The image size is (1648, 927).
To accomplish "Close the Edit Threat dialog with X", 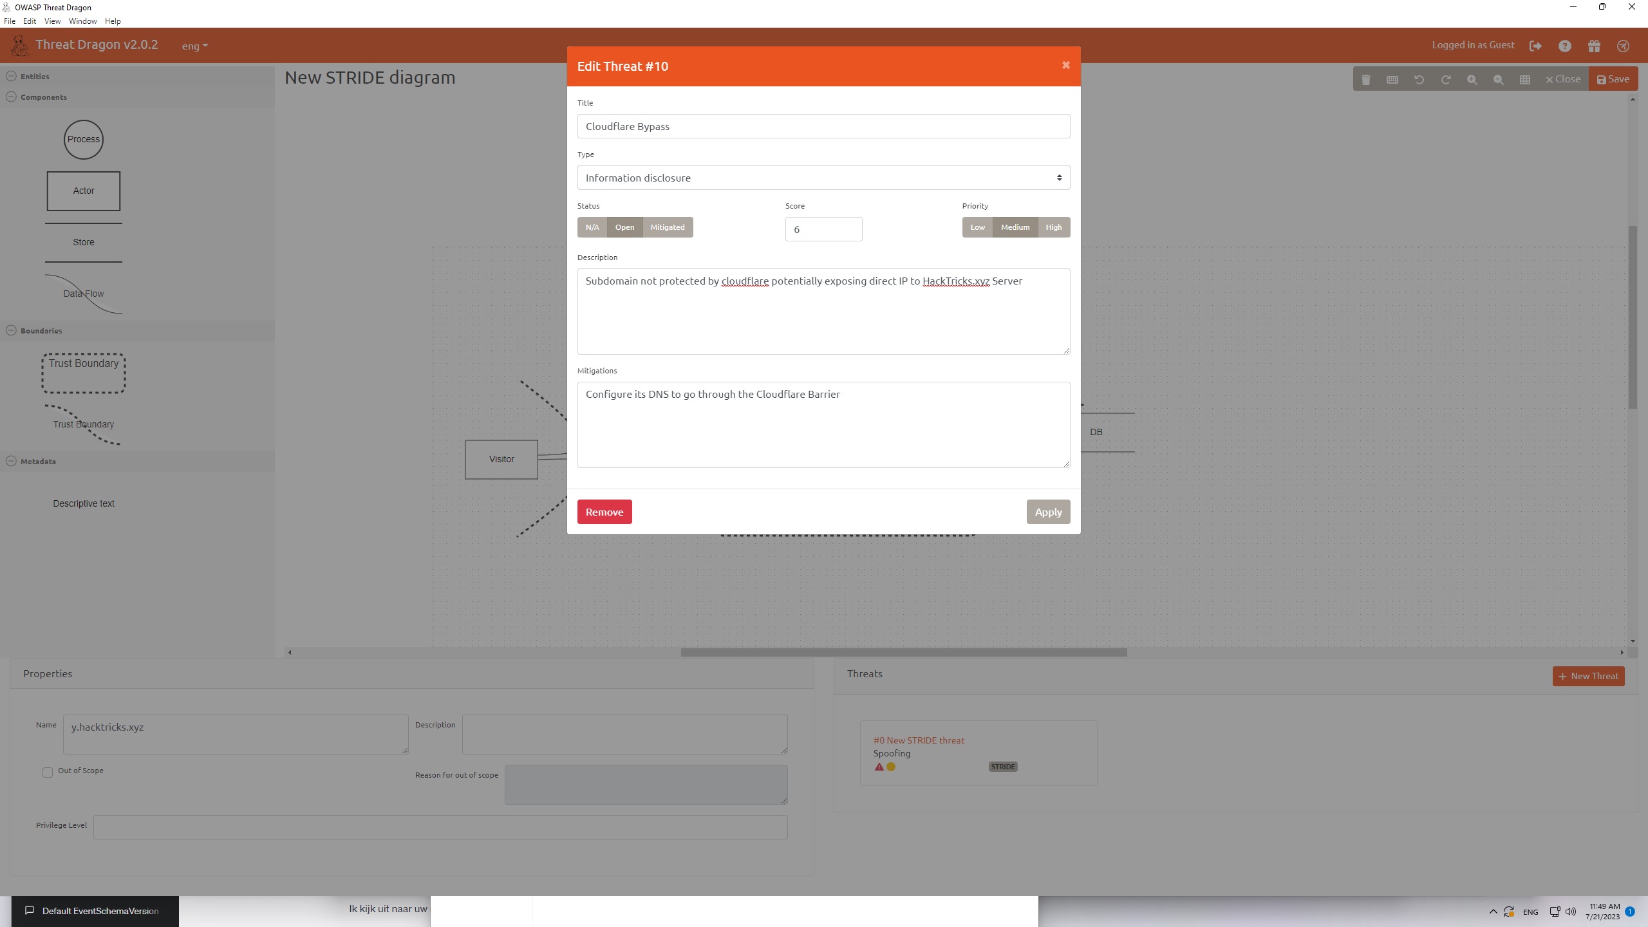I will pyautogui.click(x=1065, y=65).
